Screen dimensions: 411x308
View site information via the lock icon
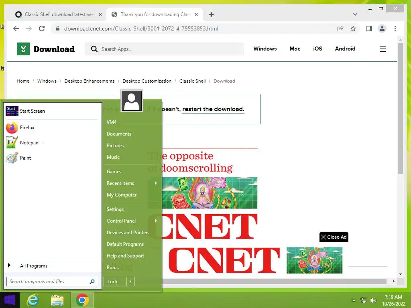click(x=58, y=28)
